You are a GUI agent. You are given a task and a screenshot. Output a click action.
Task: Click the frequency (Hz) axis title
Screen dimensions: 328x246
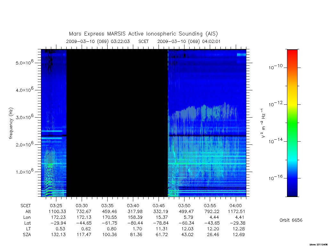pyautogui.click(x=11, y=123)
